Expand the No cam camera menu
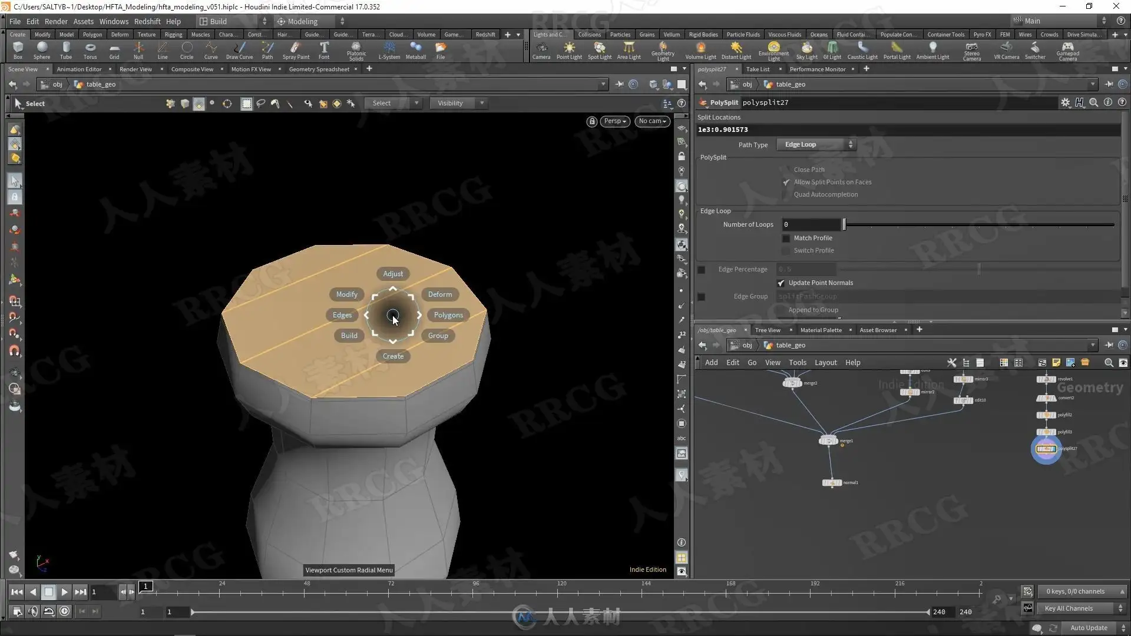Viewport: 1131px width, 636px height. (652, 121)
